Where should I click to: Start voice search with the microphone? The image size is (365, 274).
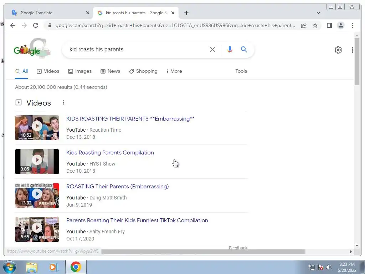click(230, 49)
